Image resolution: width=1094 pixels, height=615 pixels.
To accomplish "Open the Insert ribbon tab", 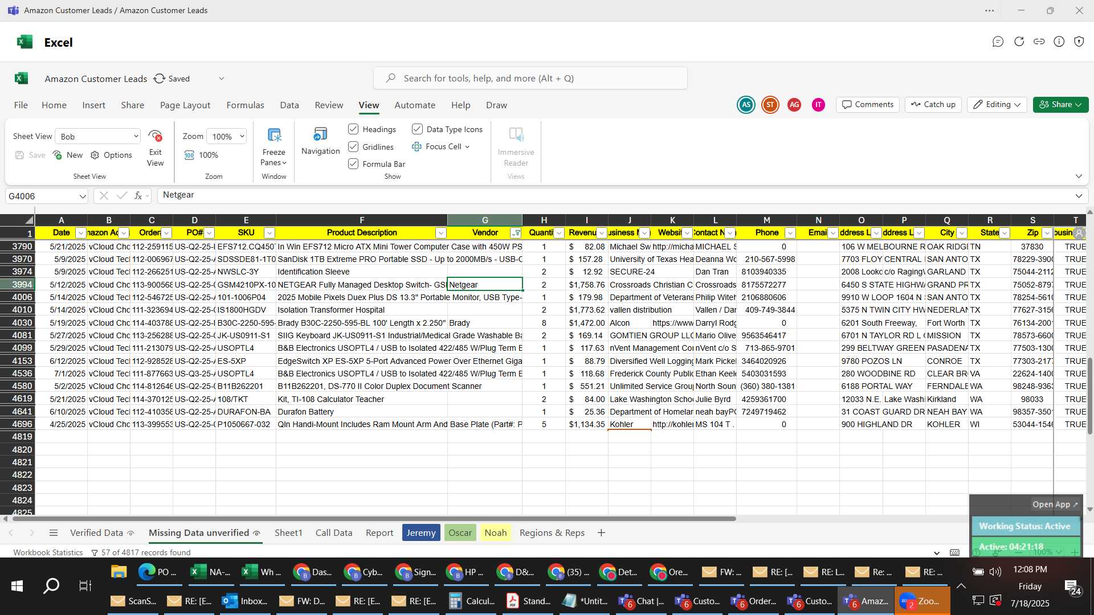I will coord(93,105).
